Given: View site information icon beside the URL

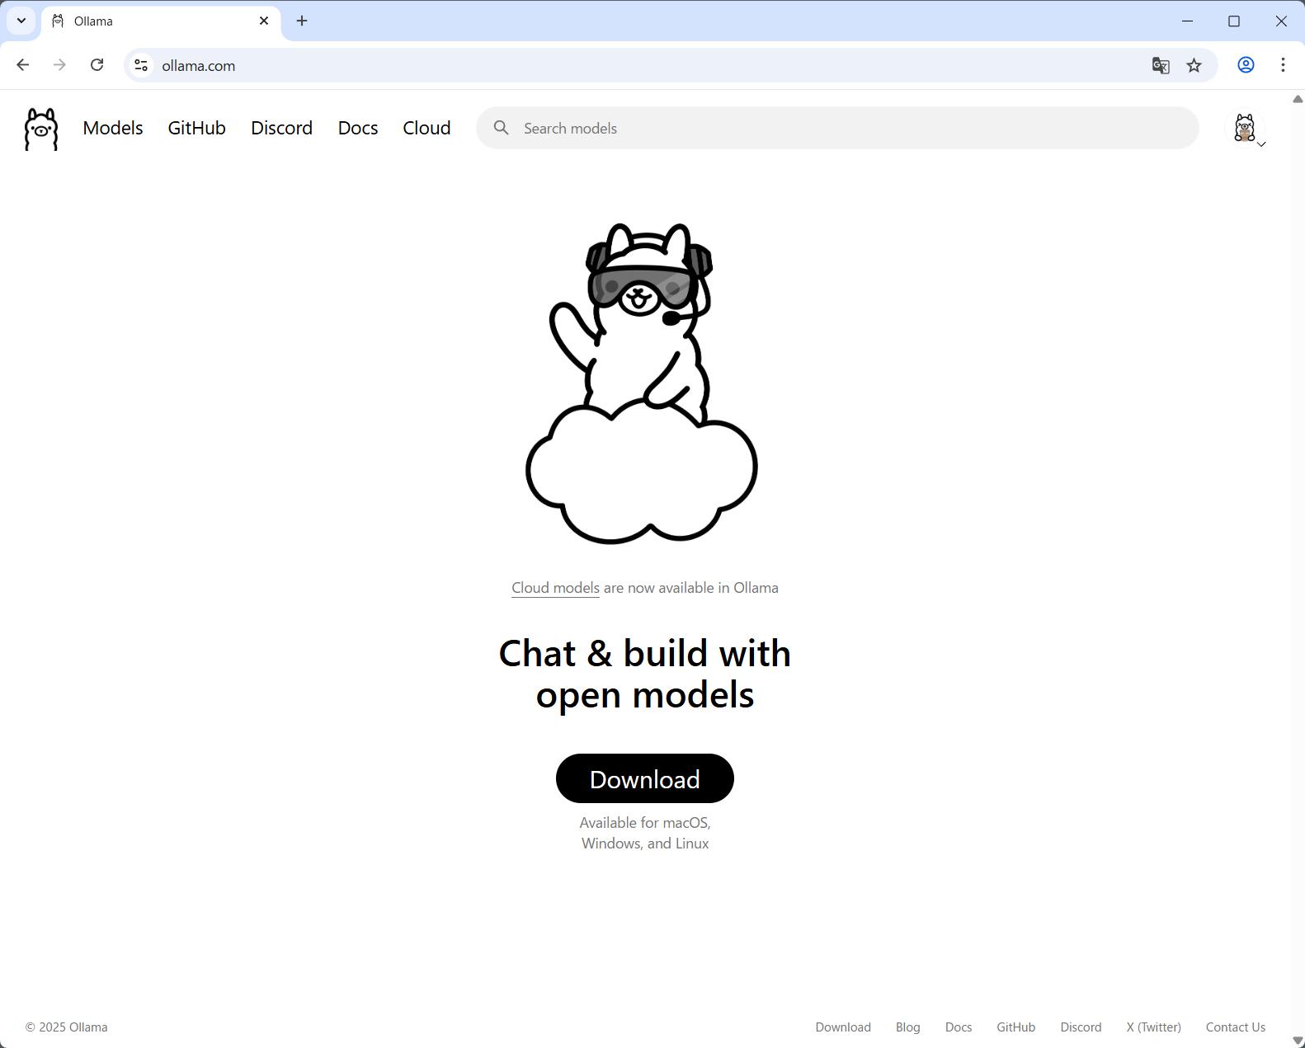Looking at the screenshot, I should [141, 65].
